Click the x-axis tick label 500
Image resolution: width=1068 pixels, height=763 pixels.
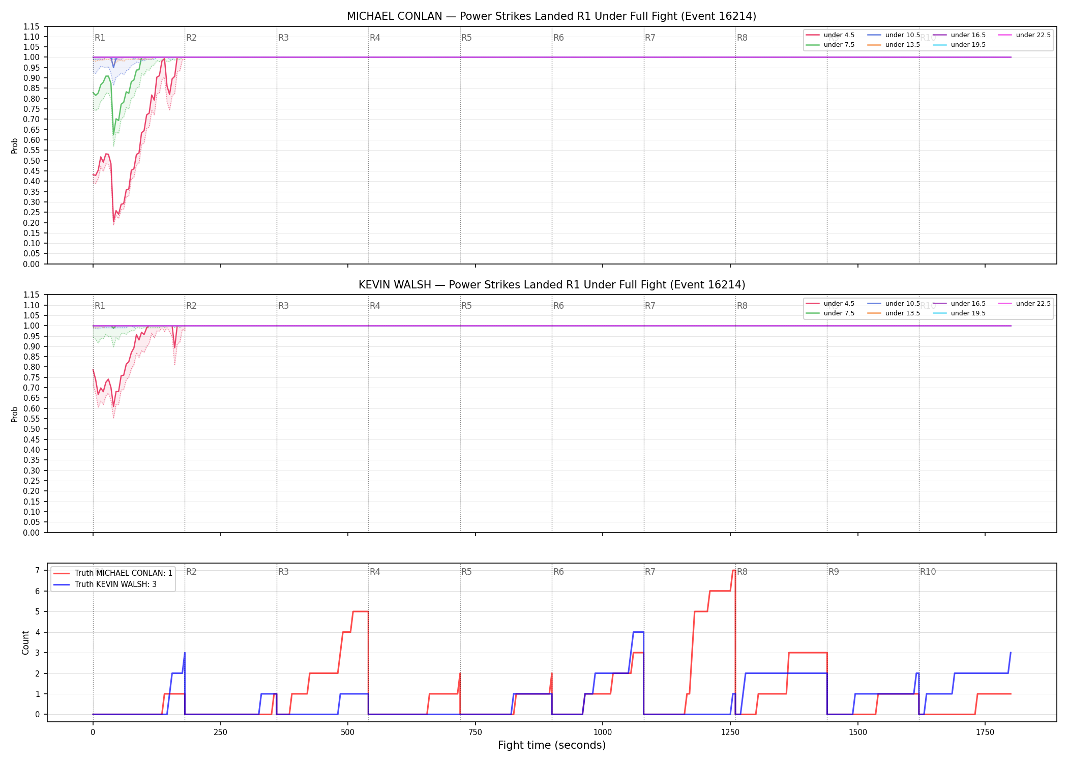(x=348, y=732)
